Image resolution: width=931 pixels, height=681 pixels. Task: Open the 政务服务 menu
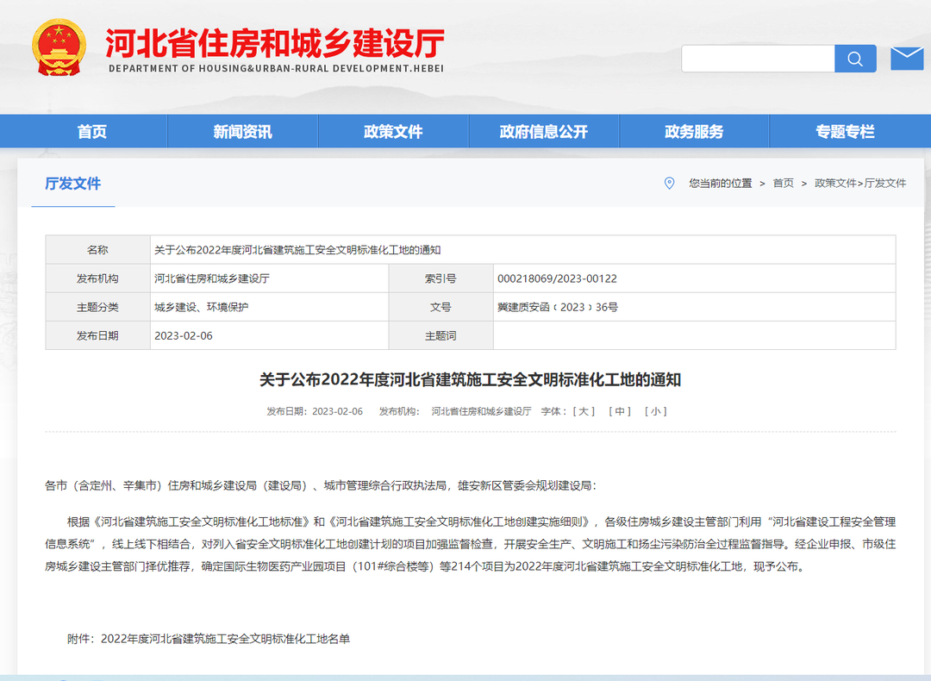coord(695,131)
